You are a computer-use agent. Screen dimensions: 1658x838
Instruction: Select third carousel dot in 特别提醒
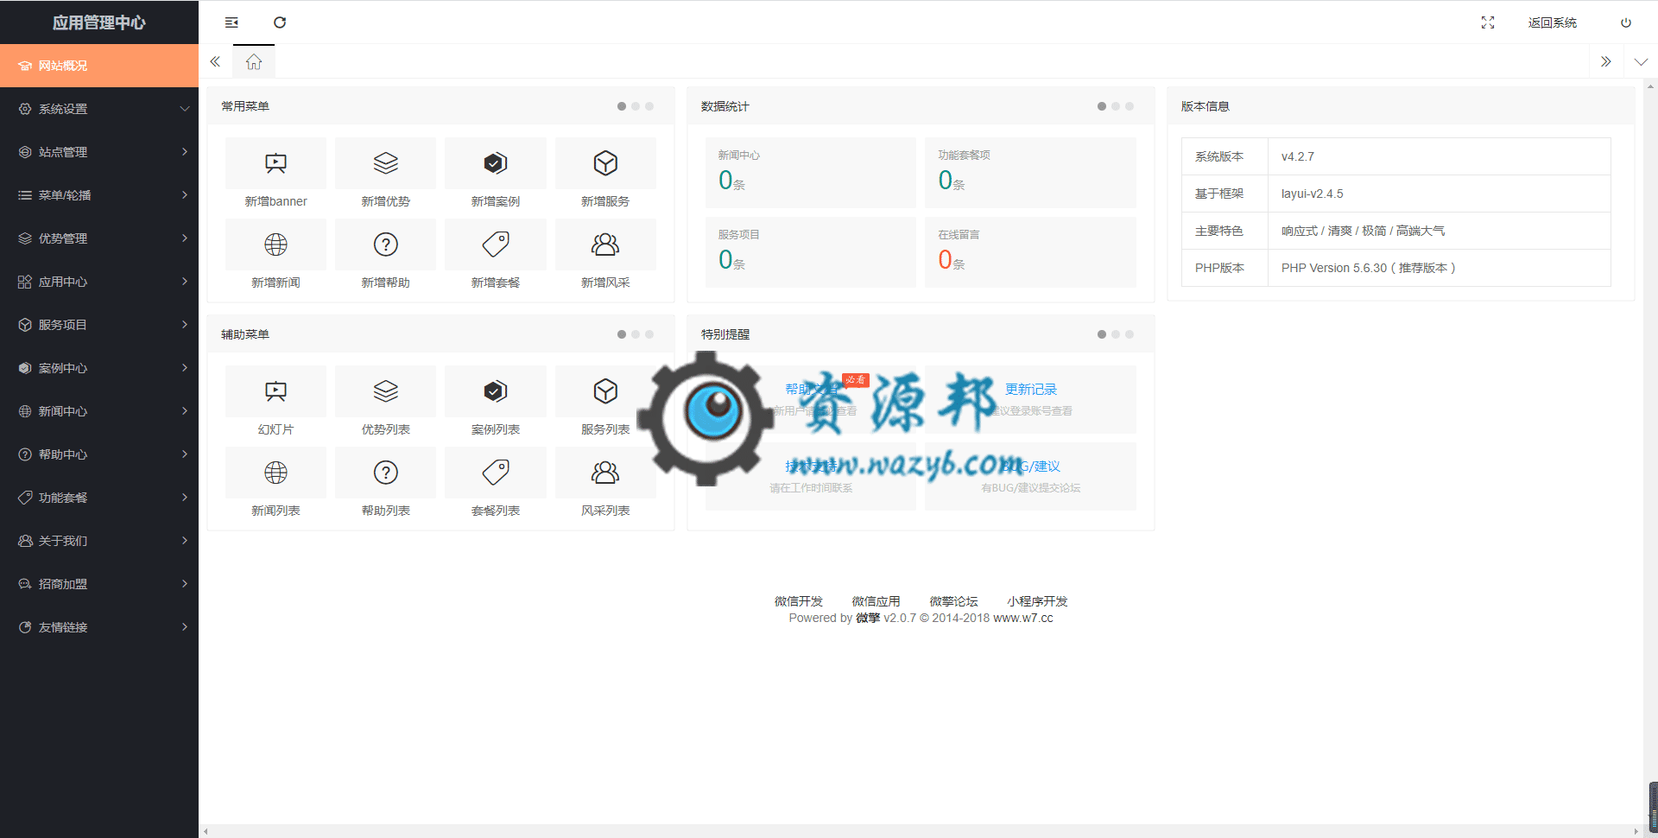1130,334
